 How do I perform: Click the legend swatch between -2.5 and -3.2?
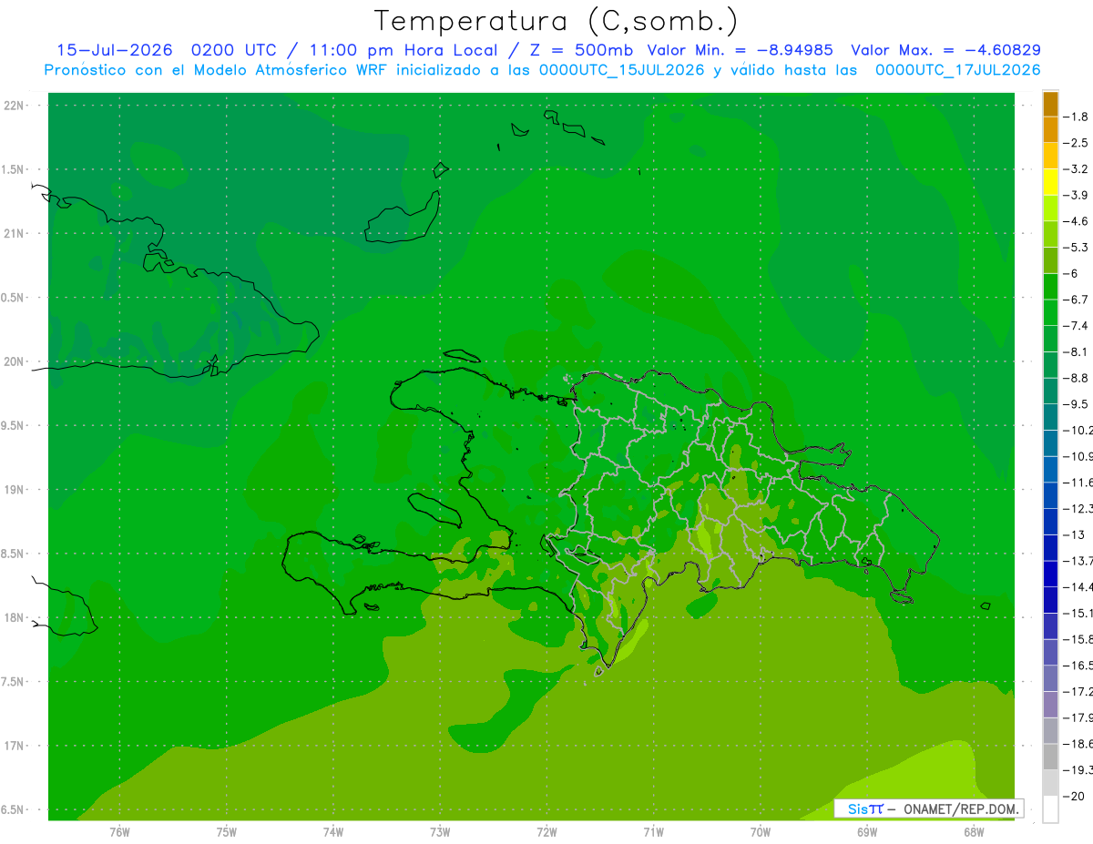(x=1050, y=156)
